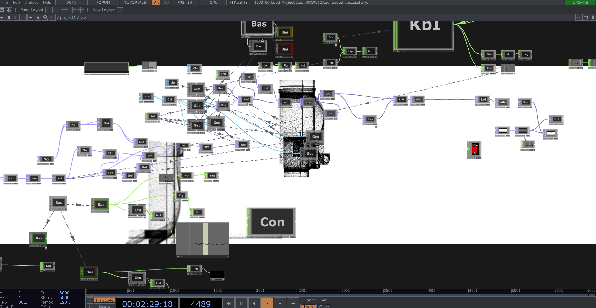
Task: Open the pane type dropdown triangle
Action: point(2,18)
